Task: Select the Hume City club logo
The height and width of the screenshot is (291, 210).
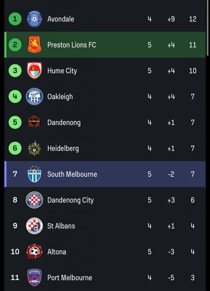Action: pos(34,71)
